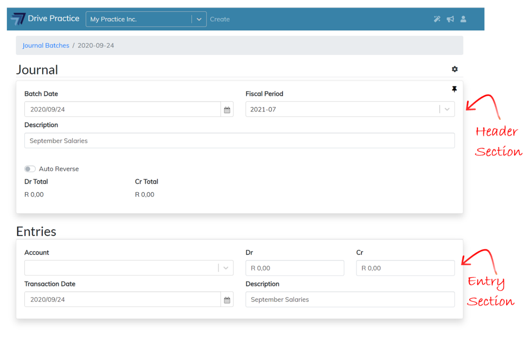The width and height of the screenshot is (530, 338).
Task: Click the Auto Reverse label
Action: coord(59,169)
